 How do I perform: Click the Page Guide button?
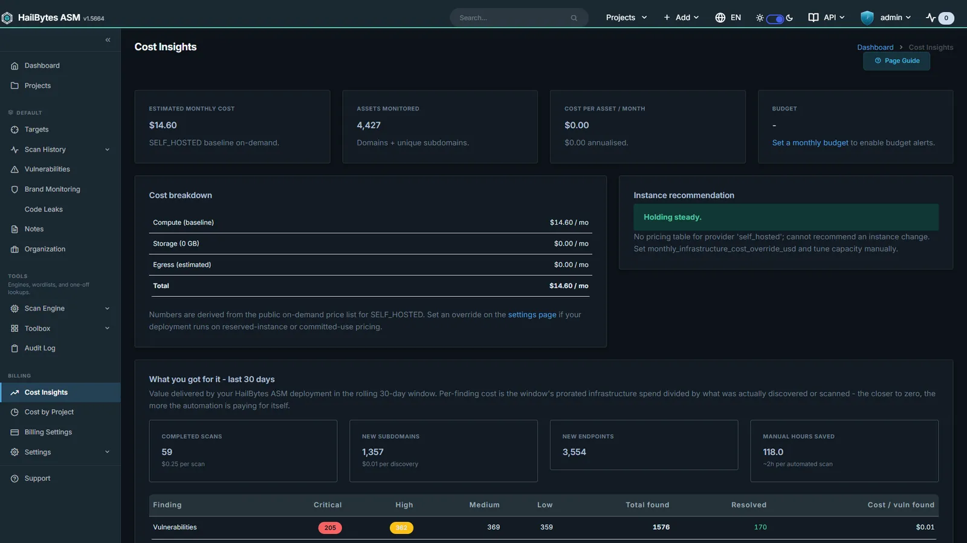[896, 61]
